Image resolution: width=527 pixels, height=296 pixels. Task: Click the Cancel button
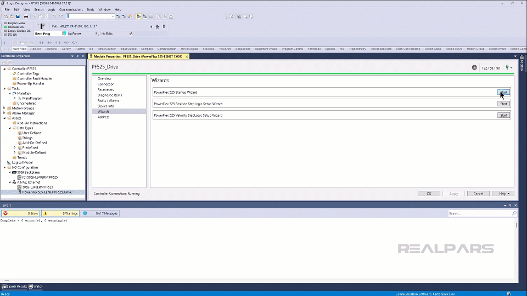[x=478, y=193]
